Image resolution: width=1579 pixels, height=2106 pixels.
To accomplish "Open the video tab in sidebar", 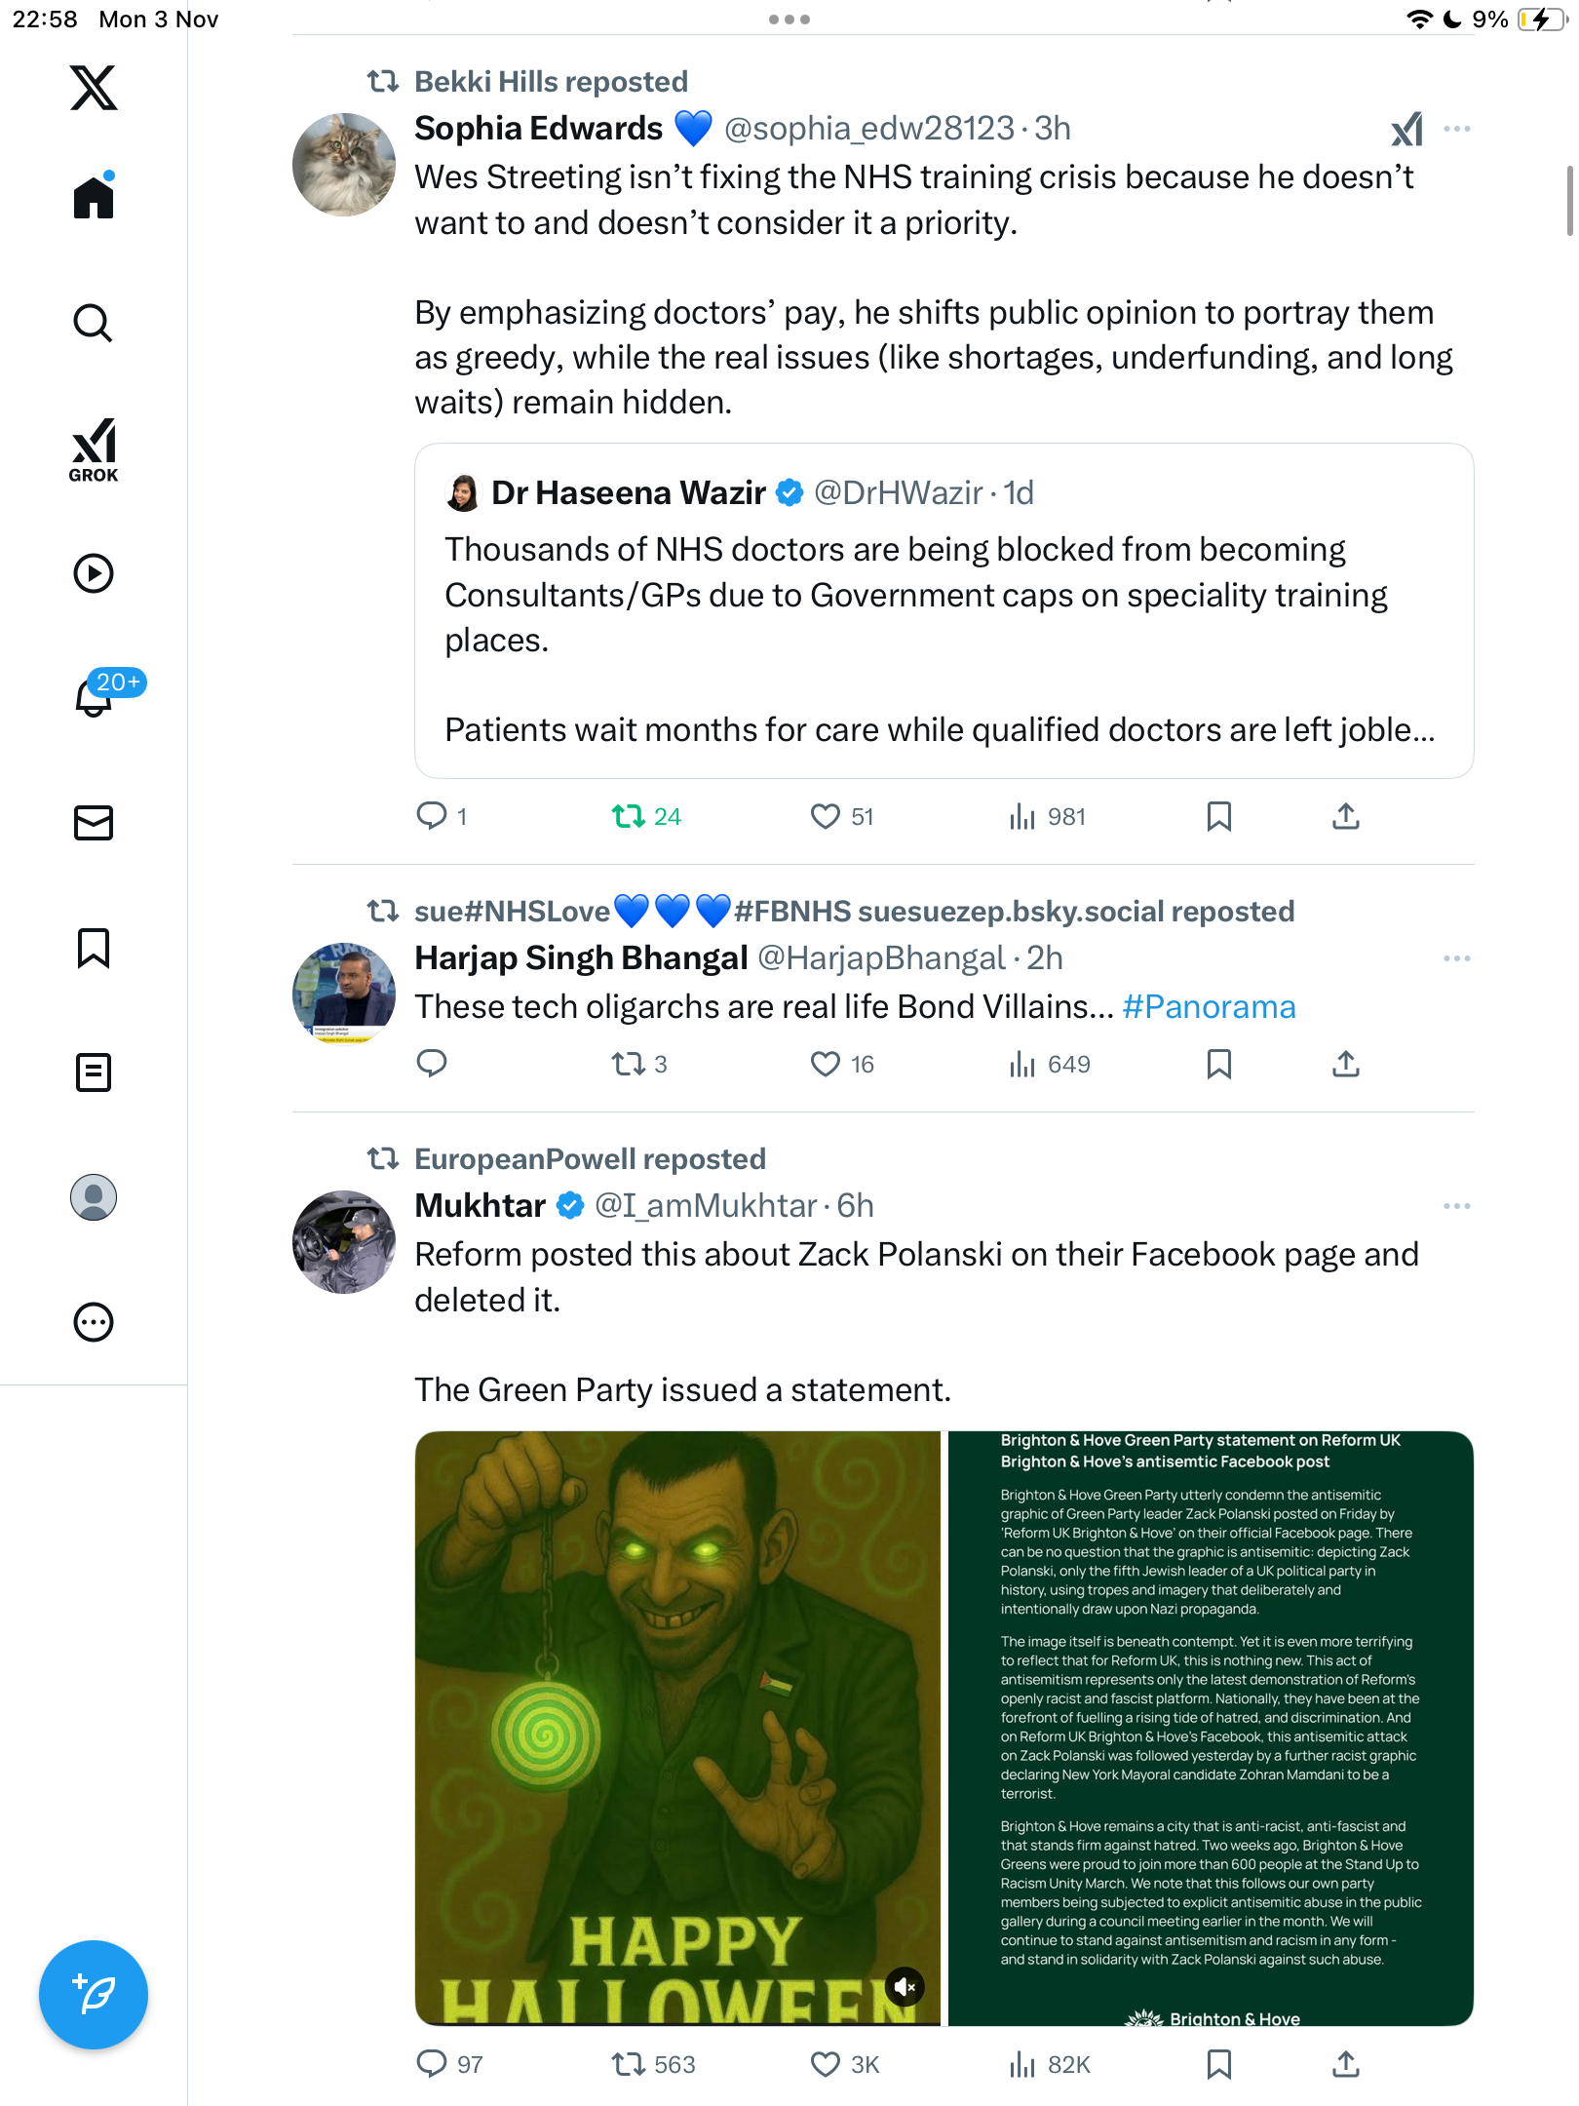I will [x=94, y=573].
